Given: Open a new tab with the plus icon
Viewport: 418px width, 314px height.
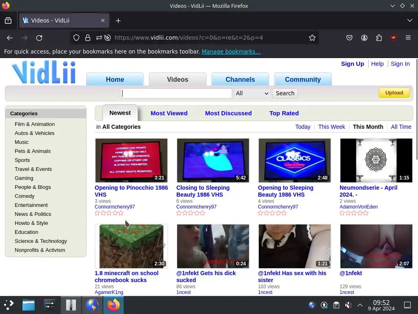Looking at the screenshot, I should tap(118, 20).
